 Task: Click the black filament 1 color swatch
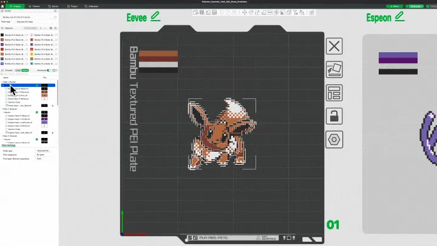point(2,35)
